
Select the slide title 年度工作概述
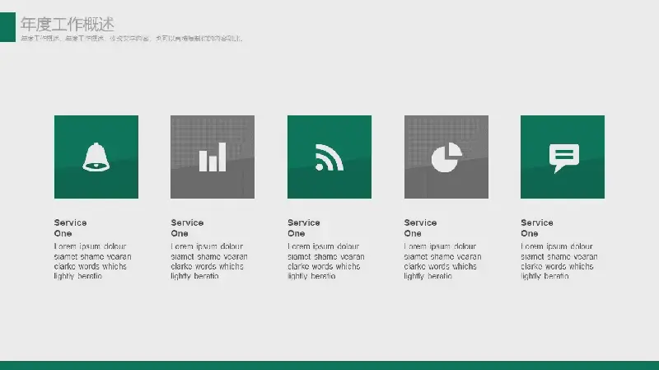point(68,25)
